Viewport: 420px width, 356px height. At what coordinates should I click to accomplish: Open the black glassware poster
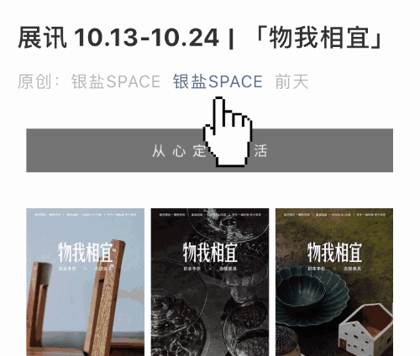[x=210, y=282]
